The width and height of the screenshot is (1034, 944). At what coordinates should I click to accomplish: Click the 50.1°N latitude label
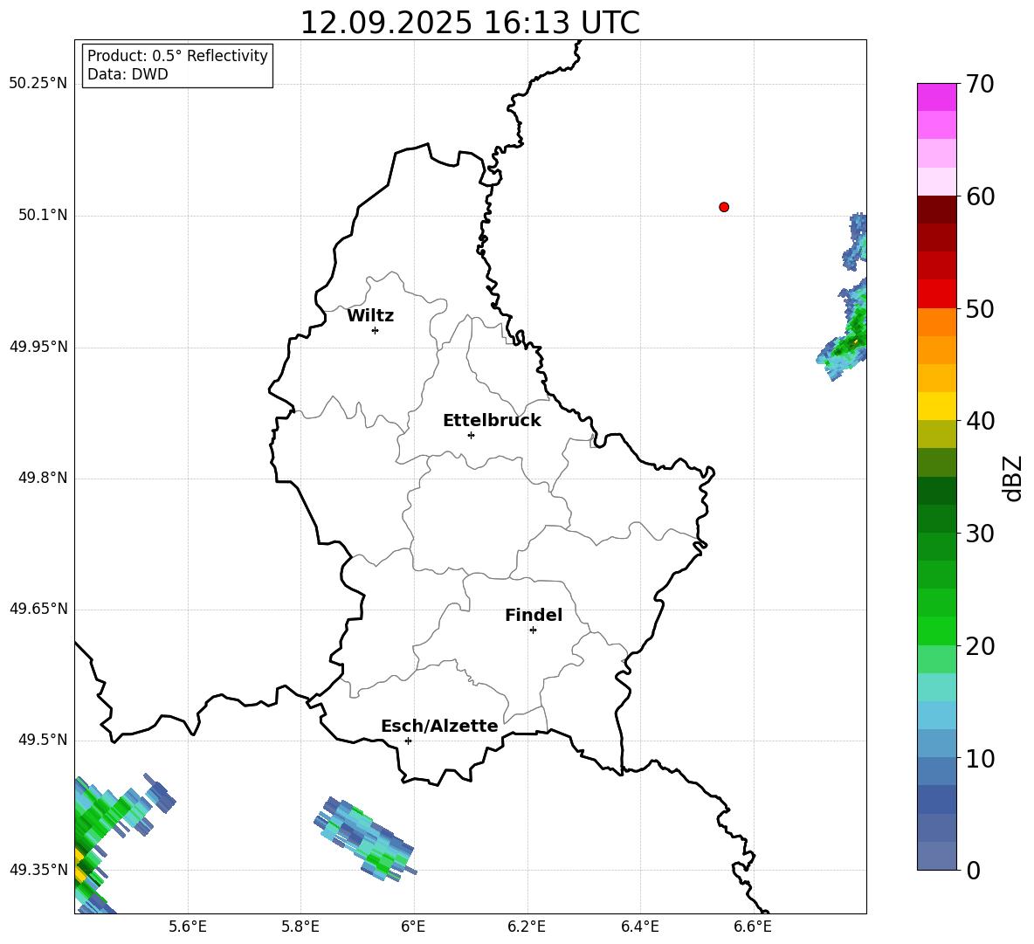[x=43, y=216]
